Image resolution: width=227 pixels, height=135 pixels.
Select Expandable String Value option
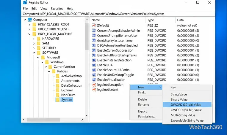[x=187, y=120]
